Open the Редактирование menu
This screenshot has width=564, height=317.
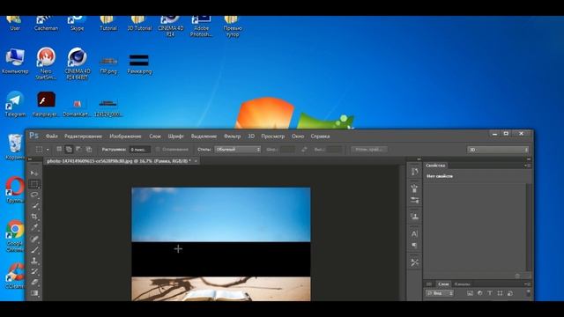tap(83, 136)
